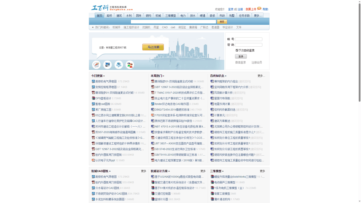
Task: Open 屋面均布荷载 article
Action: 222,98
